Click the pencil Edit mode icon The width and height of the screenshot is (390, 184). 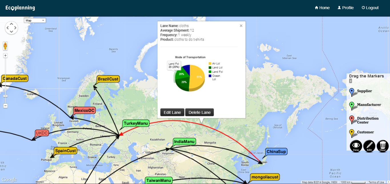pyautogui.click(x=369, y=146)
